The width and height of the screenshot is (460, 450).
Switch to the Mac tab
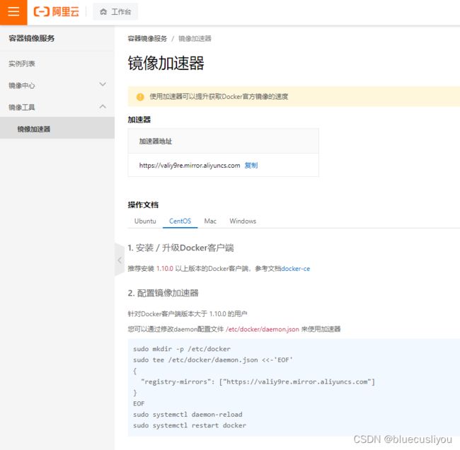tap(210, 221)
